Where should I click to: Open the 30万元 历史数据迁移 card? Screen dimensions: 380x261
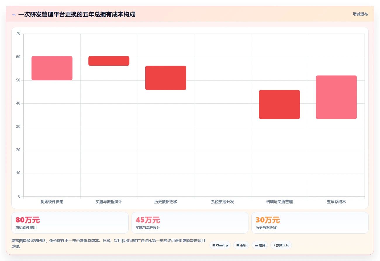310,223
